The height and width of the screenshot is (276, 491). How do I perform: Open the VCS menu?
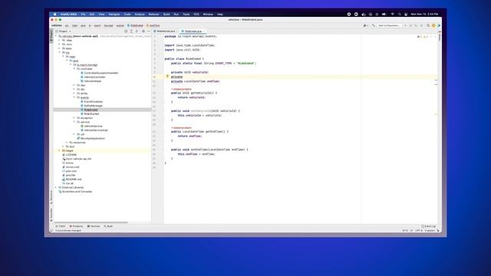(x=196, y=14)
